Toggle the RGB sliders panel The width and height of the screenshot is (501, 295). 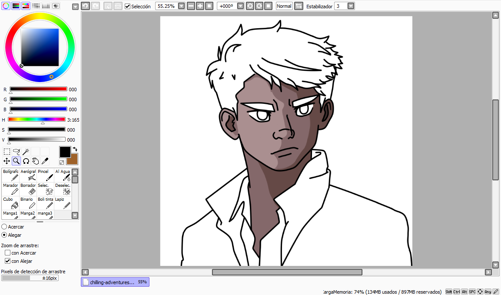pyautogui.click(x=16, y=6)
